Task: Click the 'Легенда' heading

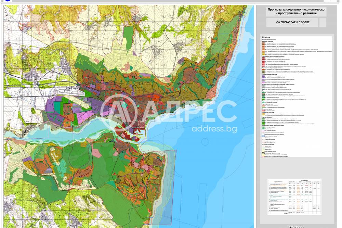Action: tap(266, 37)
